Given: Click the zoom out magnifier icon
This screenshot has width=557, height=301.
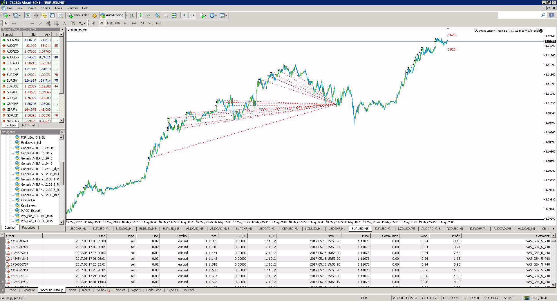Looking at the screenshot, I should tap(166, 15).
